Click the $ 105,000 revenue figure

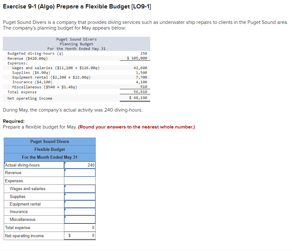(x=137, y=58)
